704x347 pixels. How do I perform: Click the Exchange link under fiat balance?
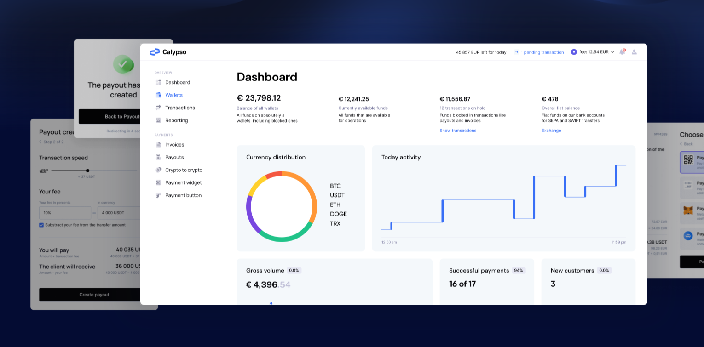[551, 131]
